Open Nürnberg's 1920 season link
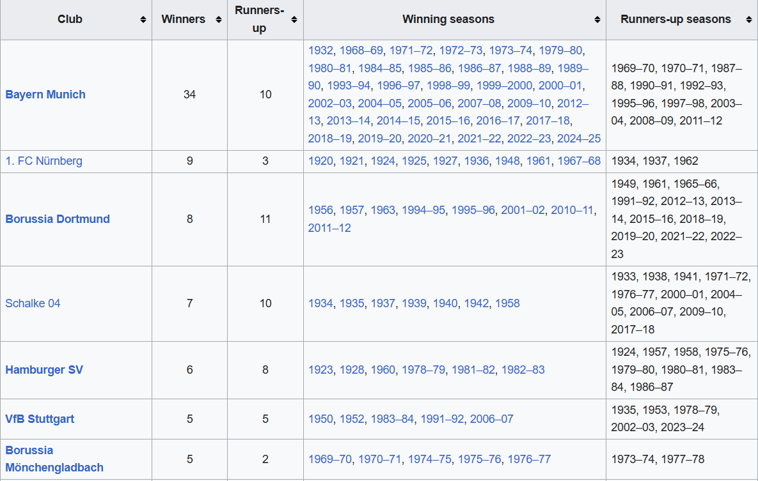The image size is (758, 481). point(320,161)
